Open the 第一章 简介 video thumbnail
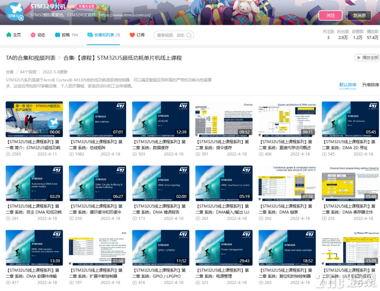380x291 pixels. 34,120
